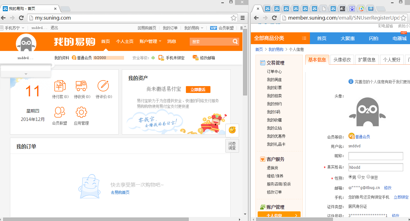Click 手机未绑定 phone security icon
Viewport: 410px width, 221px height.
(x=161, y=58)
